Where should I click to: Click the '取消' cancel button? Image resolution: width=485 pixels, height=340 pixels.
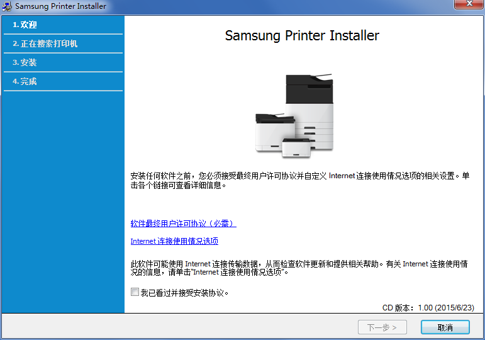[x=445, y=327]
